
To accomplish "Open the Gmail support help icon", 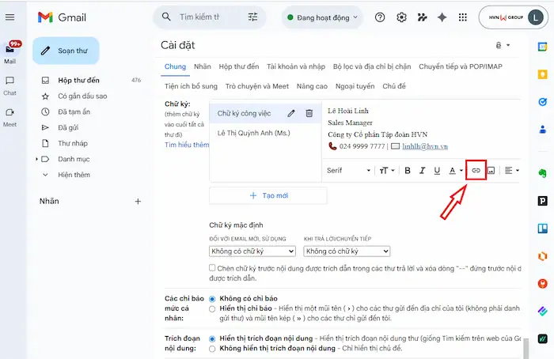I will (380, 17).
